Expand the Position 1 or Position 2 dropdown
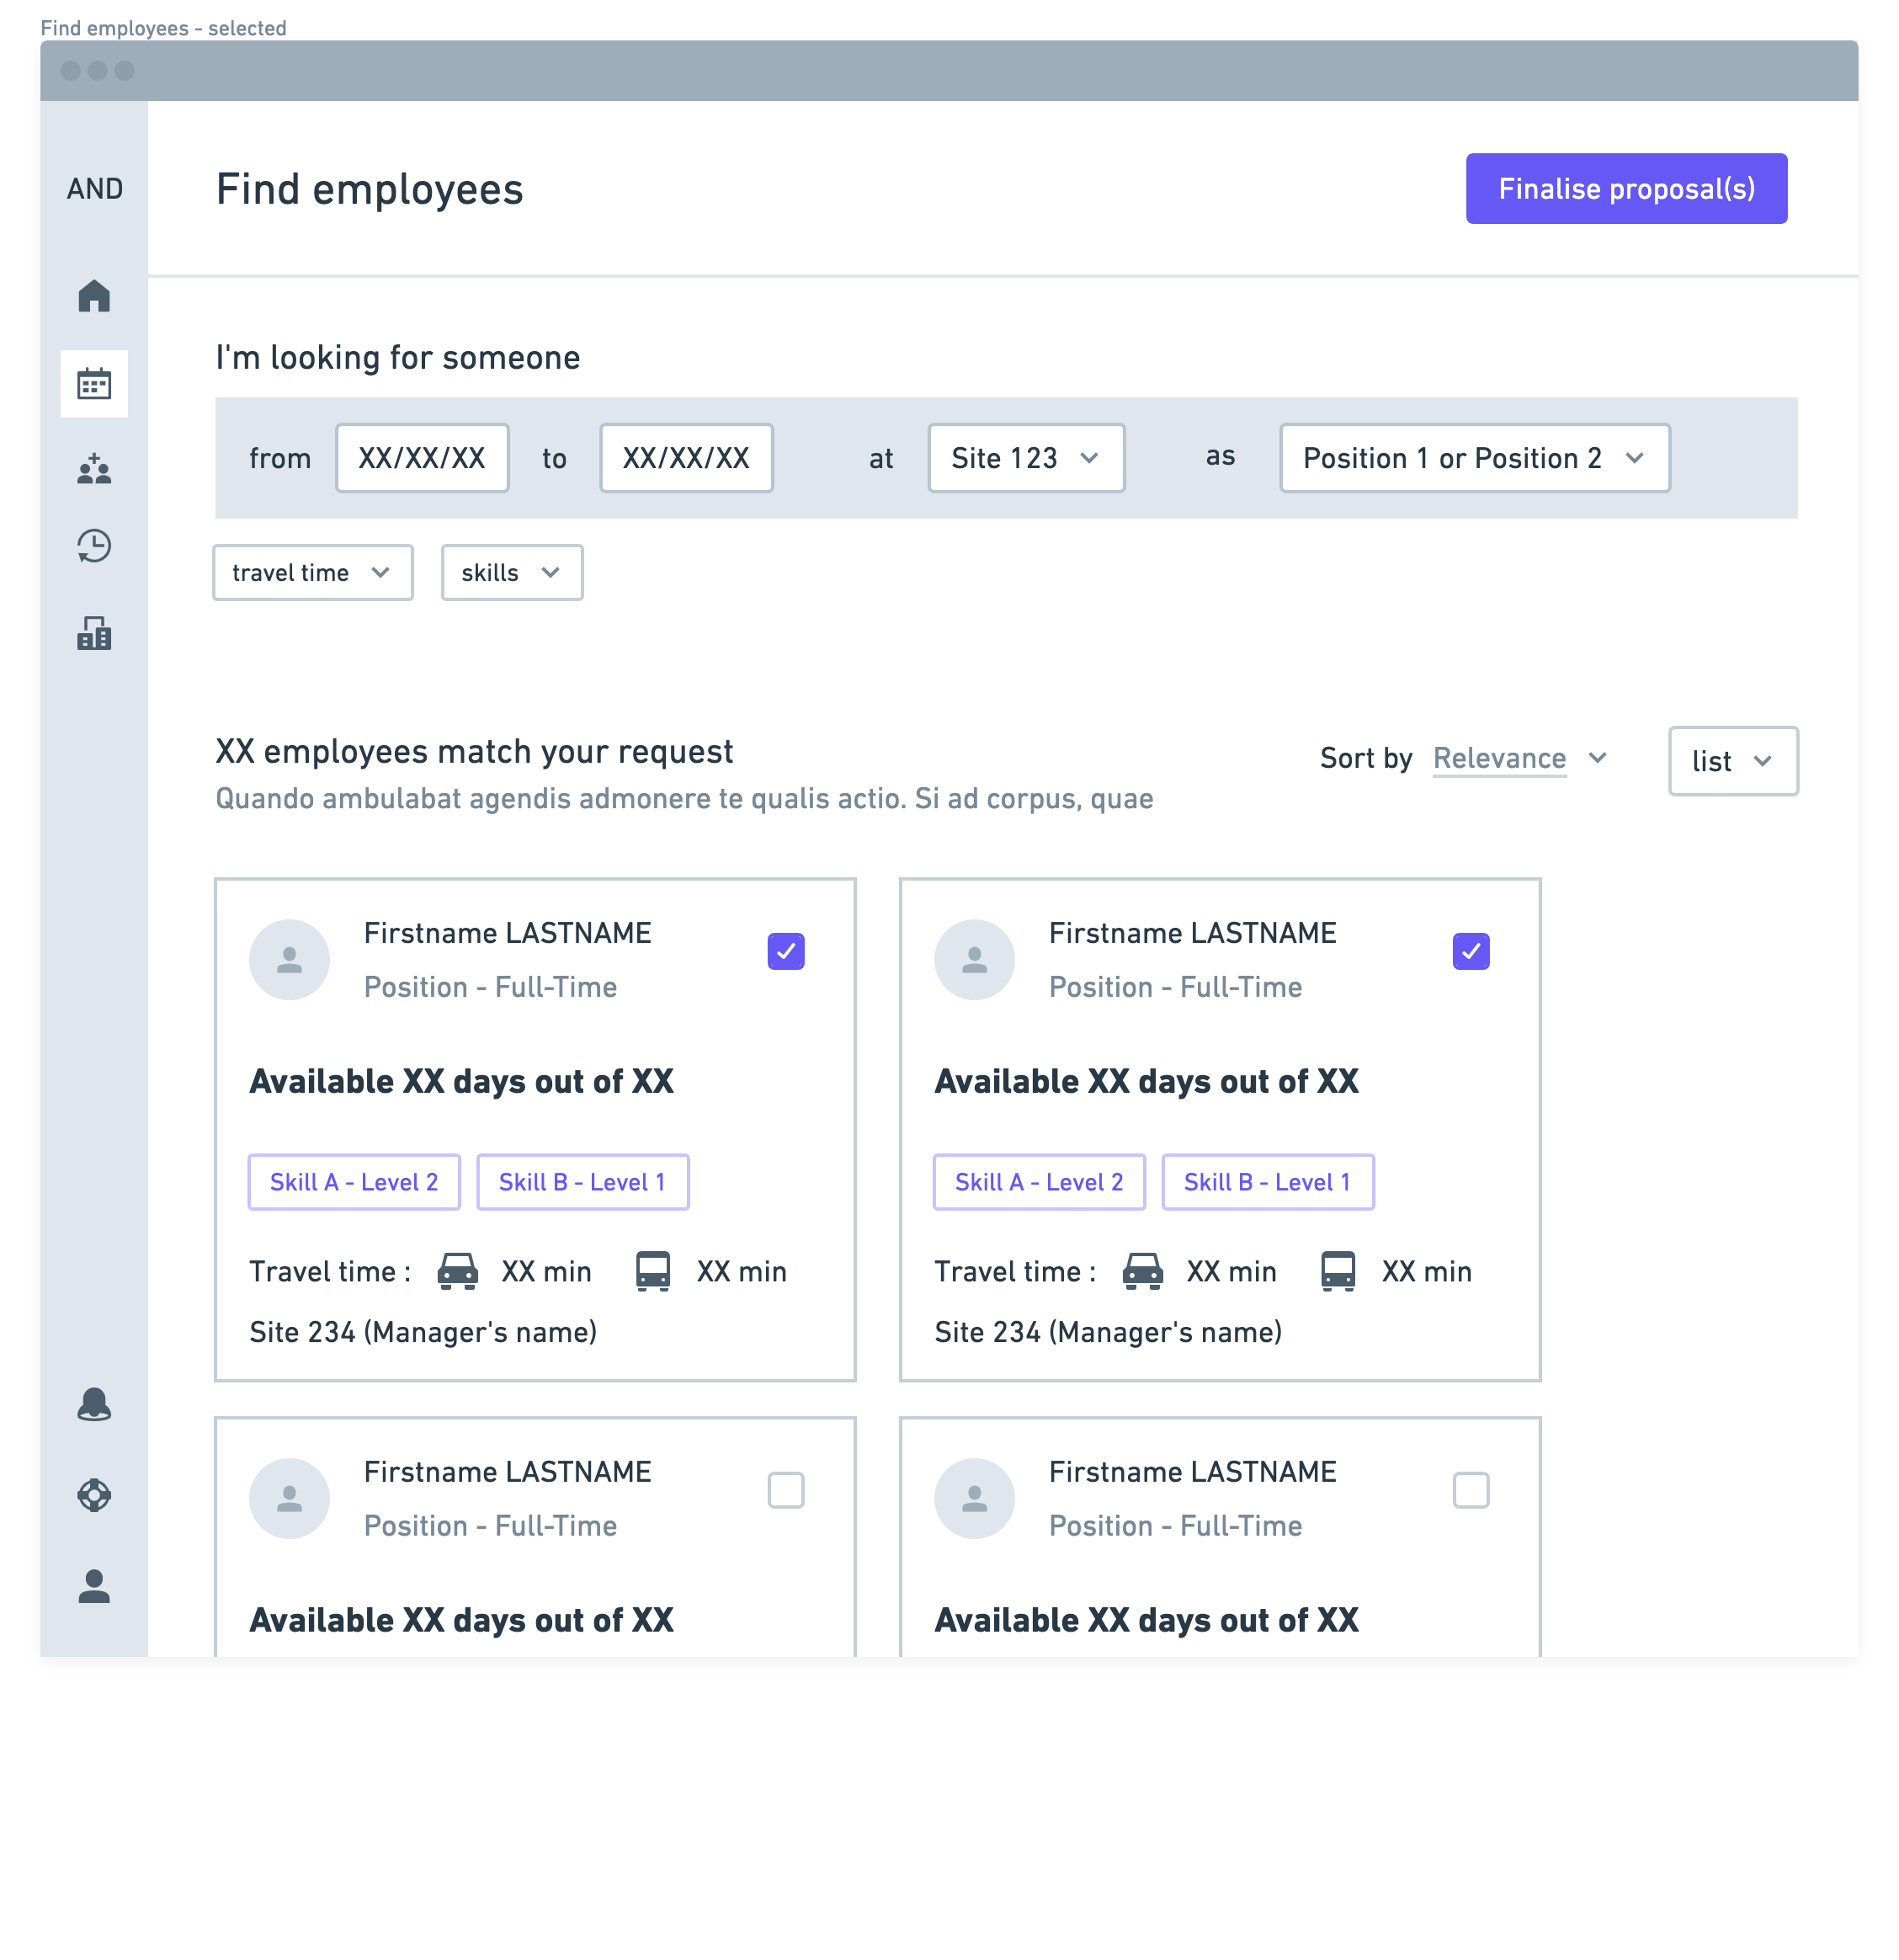This screenshot has height=1960, width=1899. 1474,458
